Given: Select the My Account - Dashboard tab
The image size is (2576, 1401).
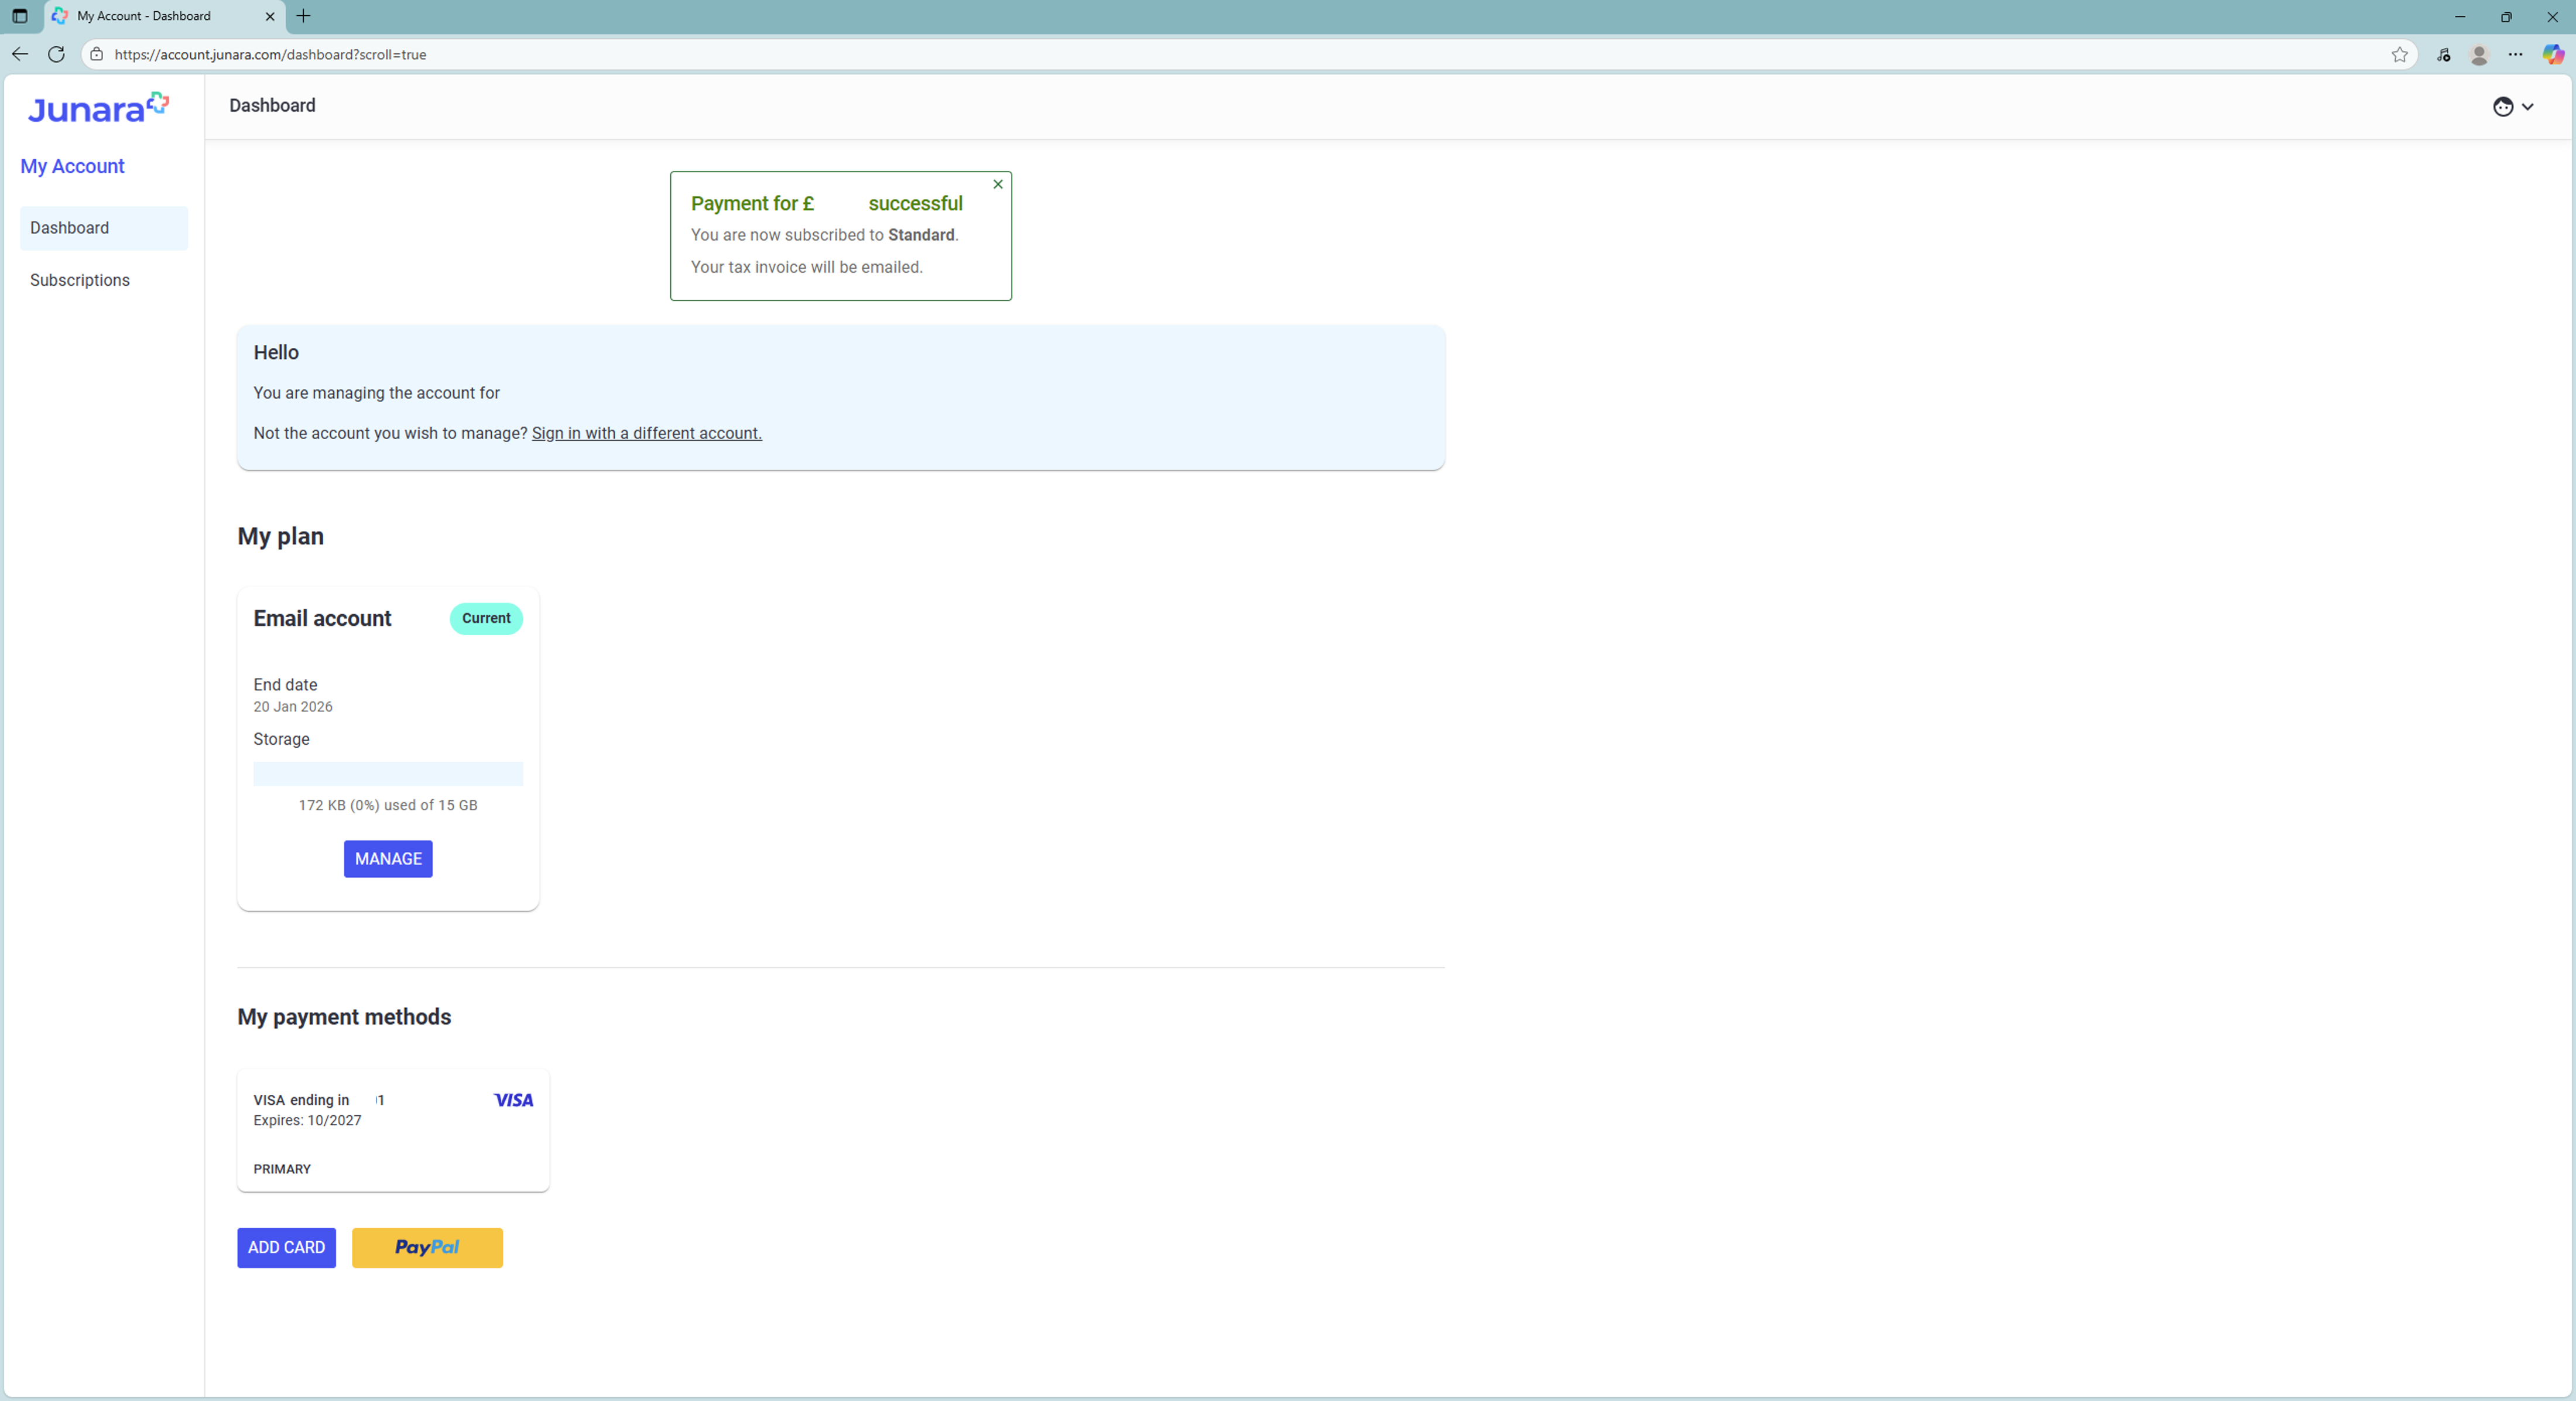Looking at the screenshot, I should click(164, 16).
